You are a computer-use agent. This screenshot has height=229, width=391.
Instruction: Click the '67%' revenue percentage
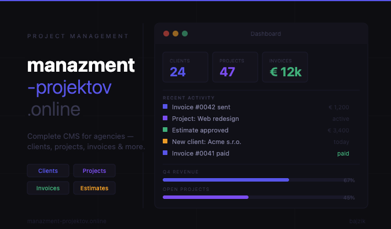tap(349, 180)
